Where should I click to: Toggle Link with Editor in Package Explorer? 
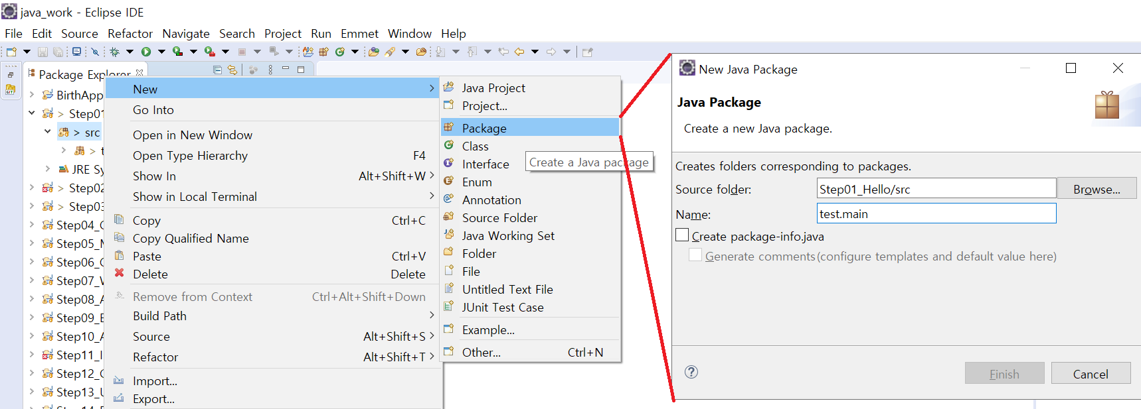(x=232, y=70)
